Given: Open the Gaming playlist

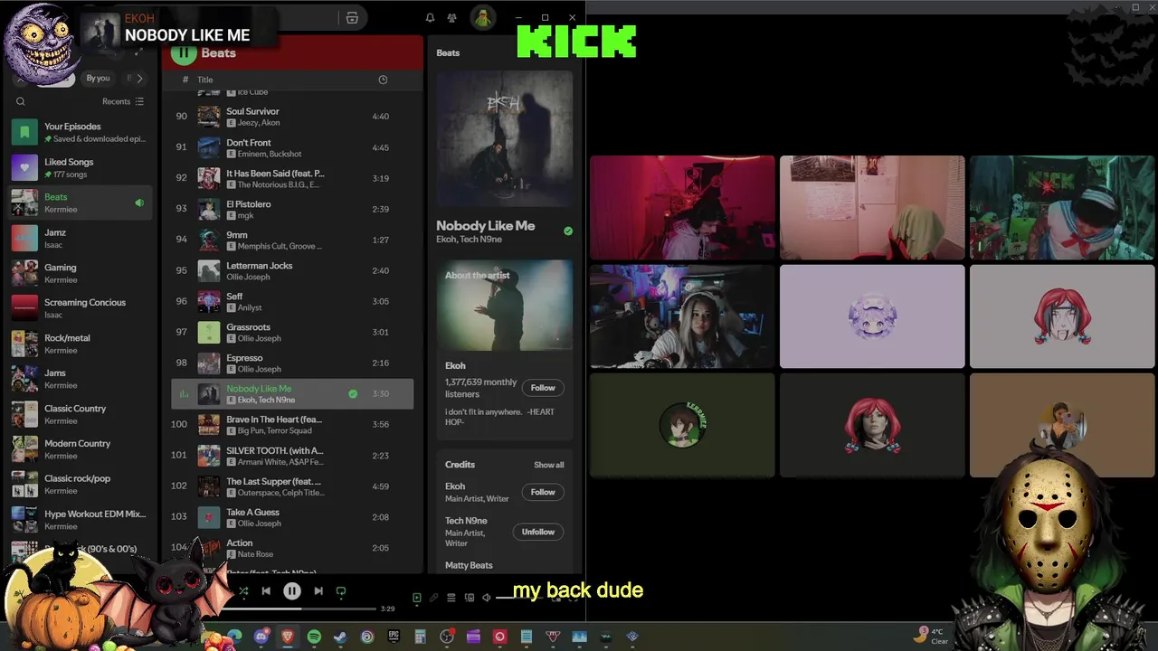Looking at the screenshot, I should click(81, 273).
